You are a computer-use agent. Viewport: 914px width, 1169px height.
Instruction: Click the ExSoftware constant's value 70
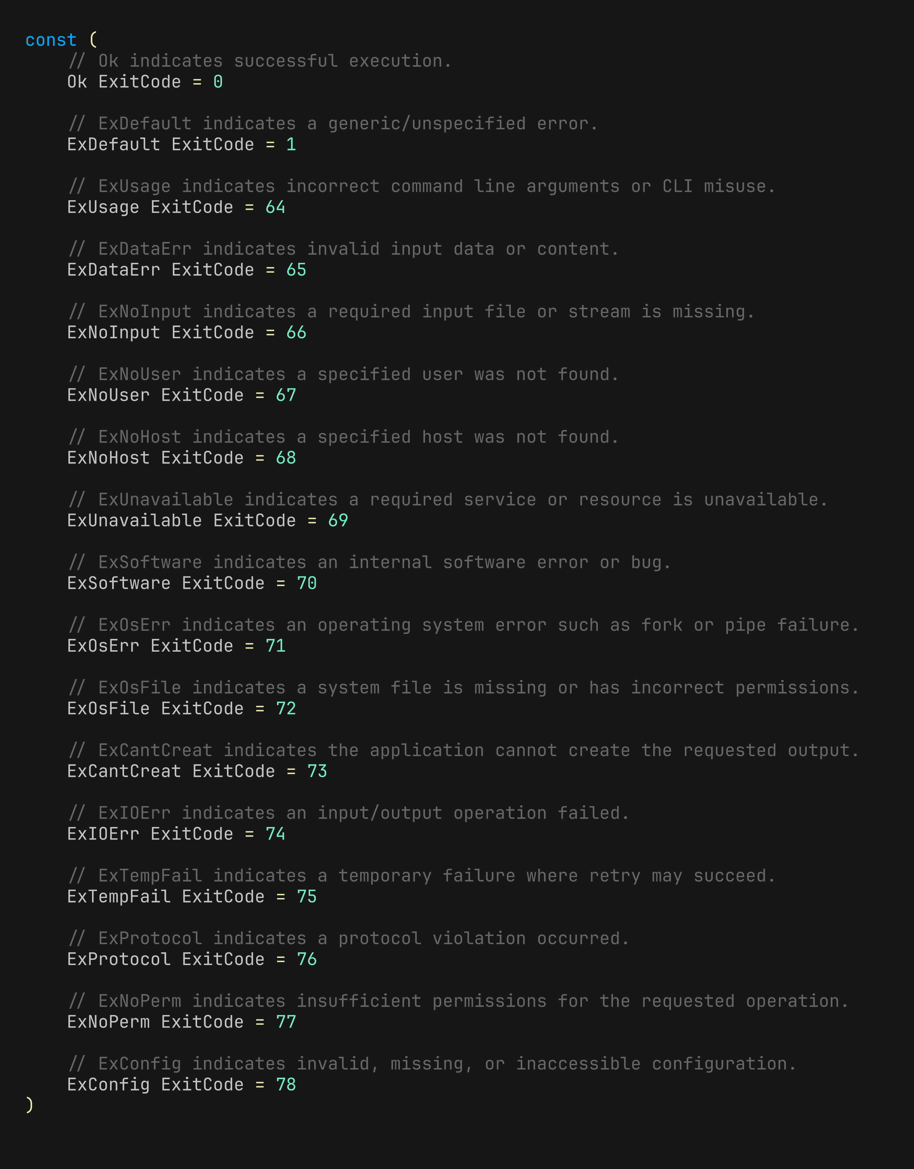click(307, 583)
